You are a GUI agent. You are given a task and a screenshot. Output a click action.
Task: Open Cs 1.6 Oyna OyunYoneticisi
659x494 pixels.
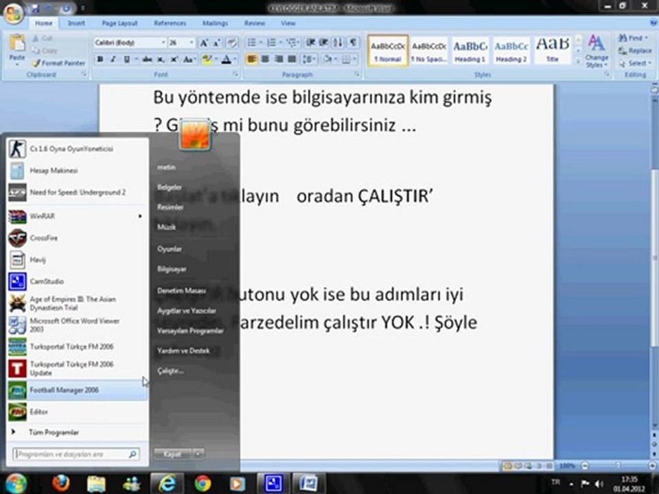(78, 149)
